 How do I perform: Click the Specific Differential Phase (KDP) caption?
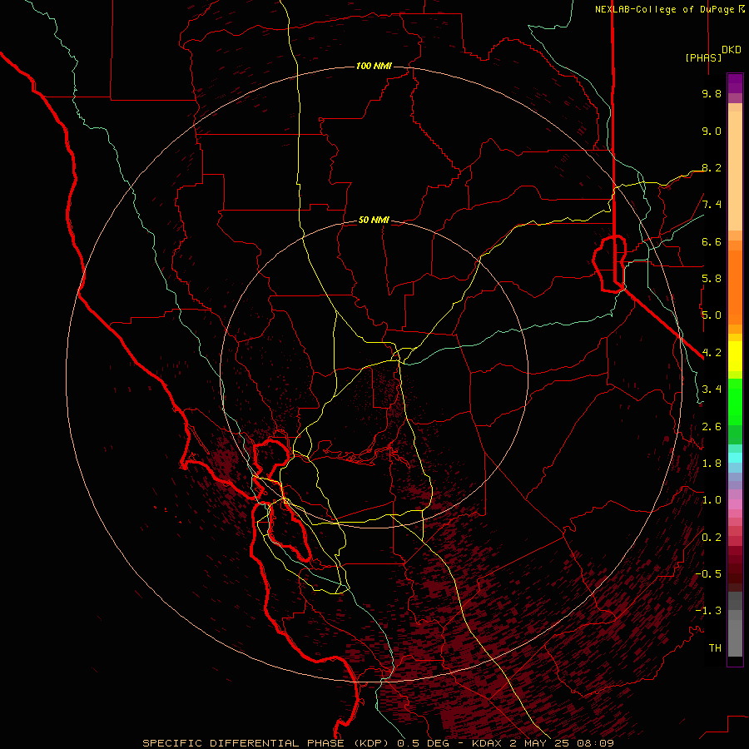point(266,743)
